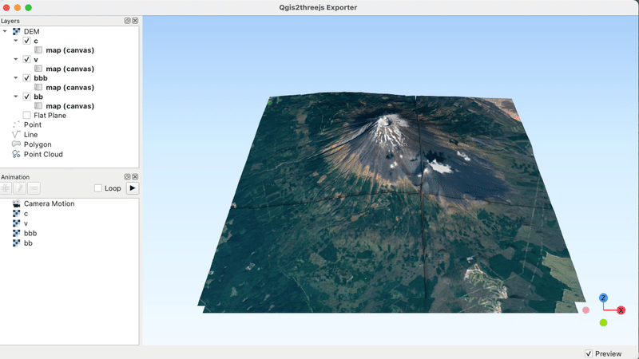639x359 pixels.
Task: Click the edit keyframe pencil button
Action: pyautogui.click(x=19, y=188)
